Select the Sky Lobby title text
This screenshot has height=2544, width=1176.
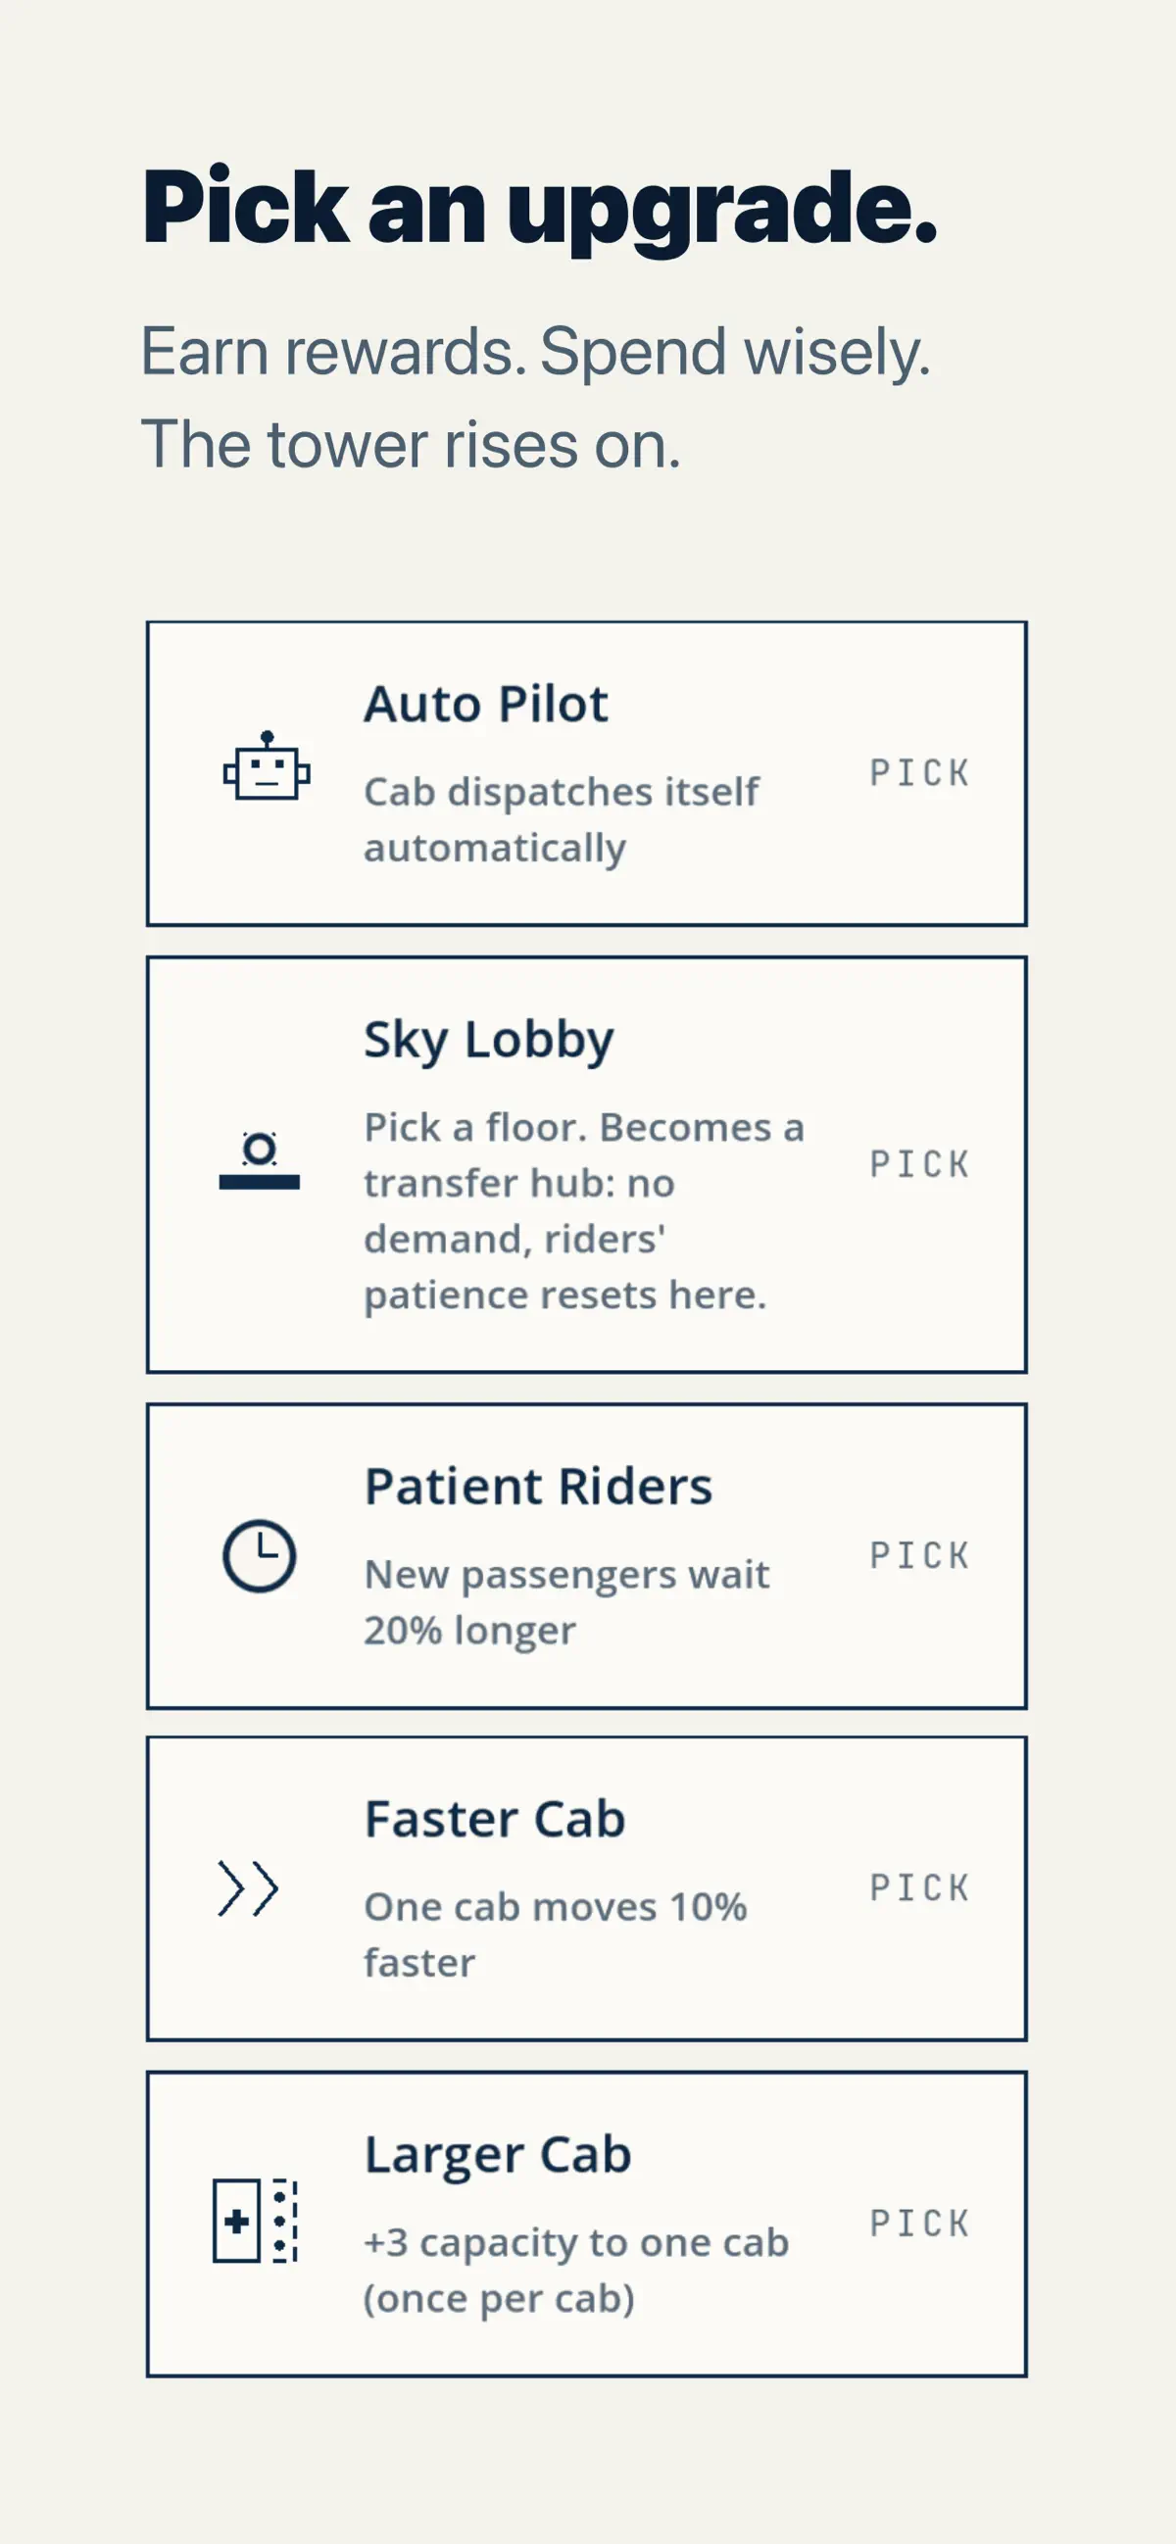(x=489, y=1041)
